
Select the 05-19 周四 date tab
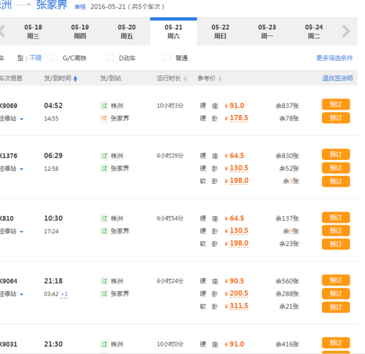tap(80, 32)
